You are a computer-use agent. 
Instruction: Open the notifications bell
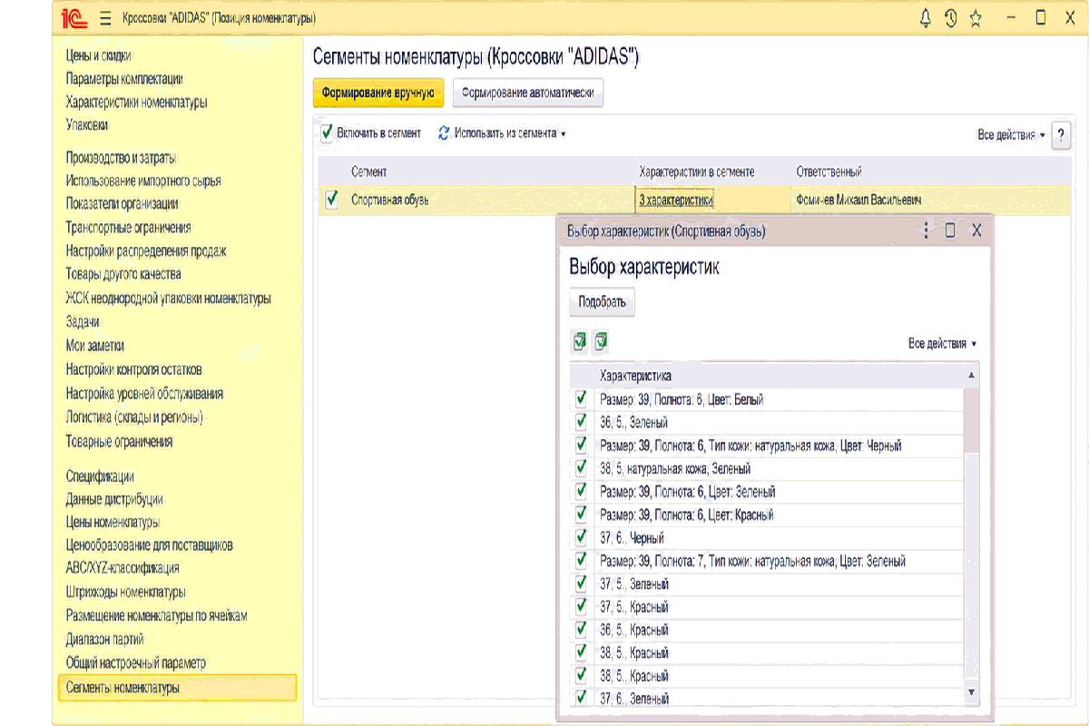point(926,17)
